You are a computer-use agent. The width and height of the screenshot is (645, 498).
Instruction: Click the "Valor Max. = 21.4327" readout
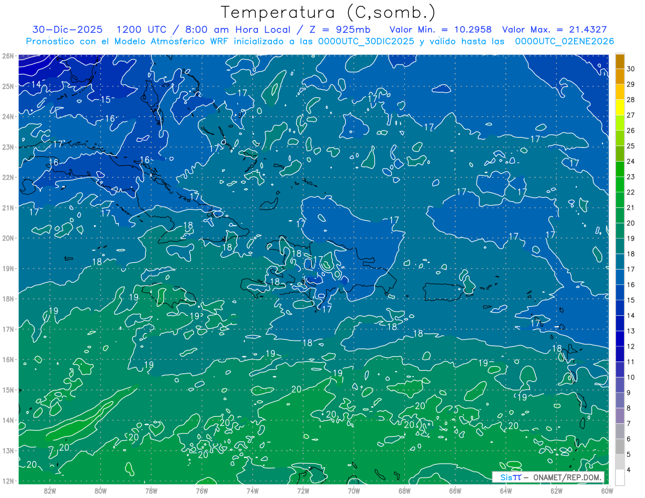[x=555, y=30]
